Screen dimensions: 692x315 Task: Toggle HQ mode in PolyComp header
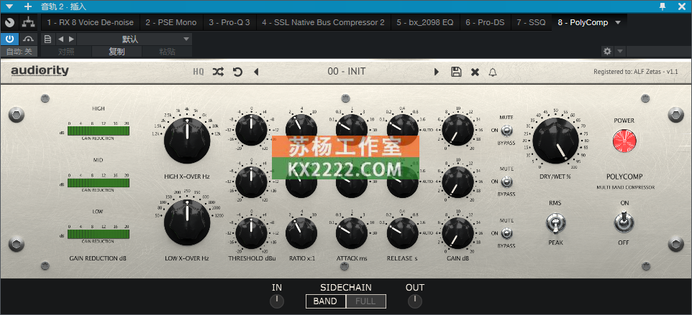[x=198, y=72]
